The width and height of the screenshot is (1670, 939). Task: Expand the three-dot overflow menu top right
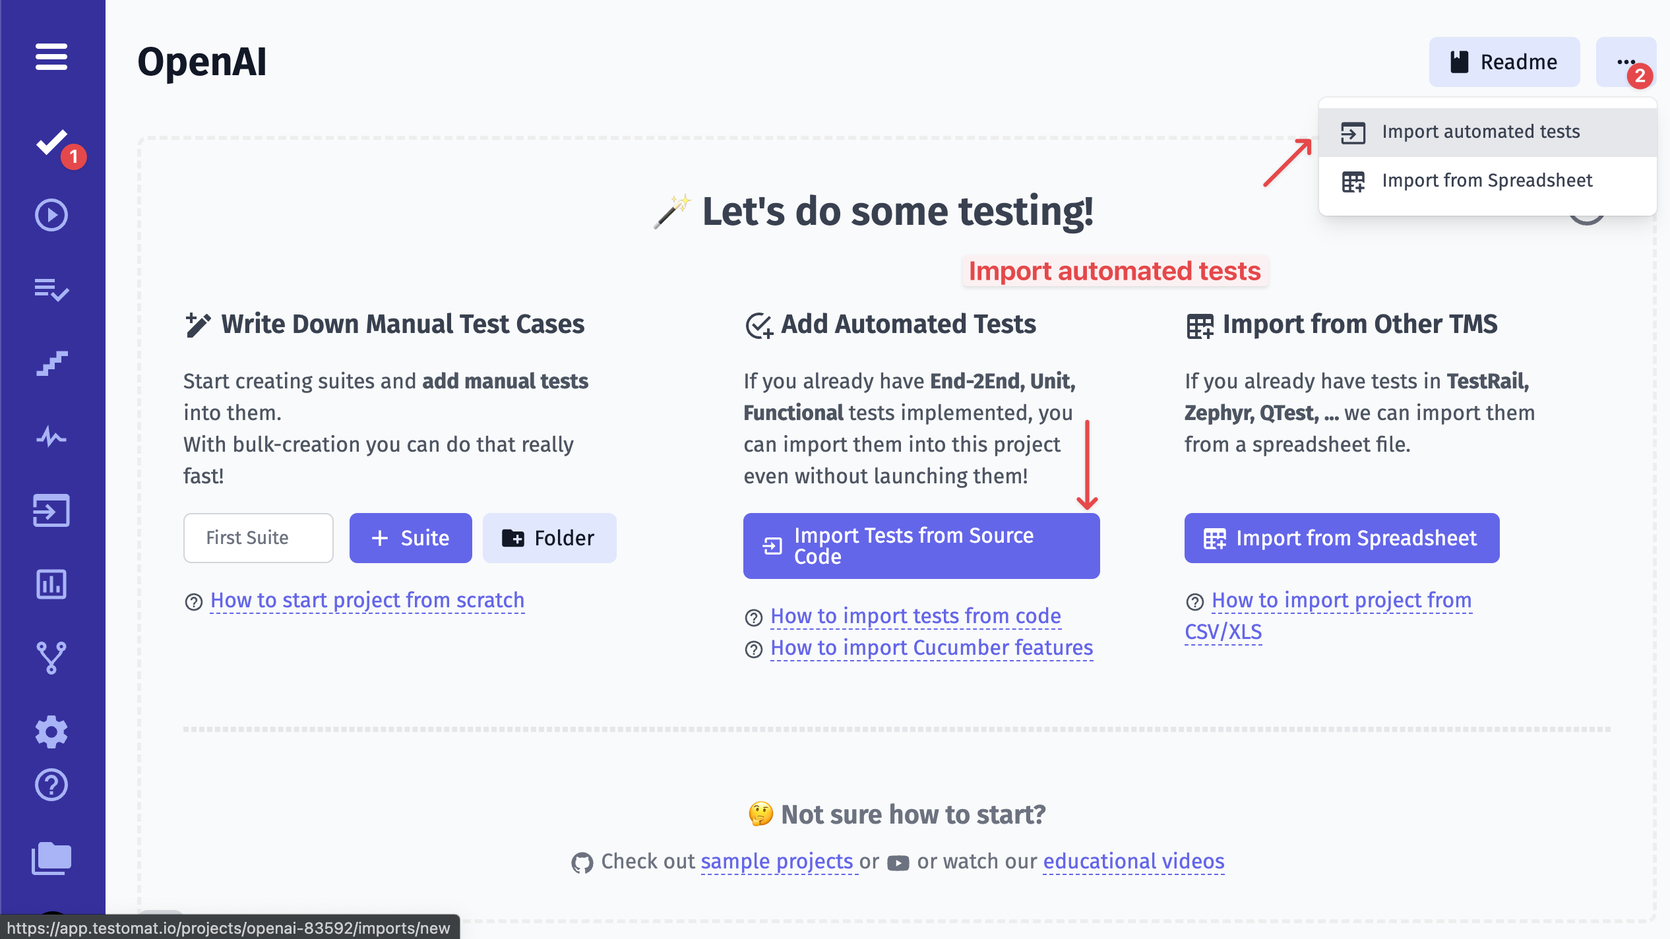1626,62
